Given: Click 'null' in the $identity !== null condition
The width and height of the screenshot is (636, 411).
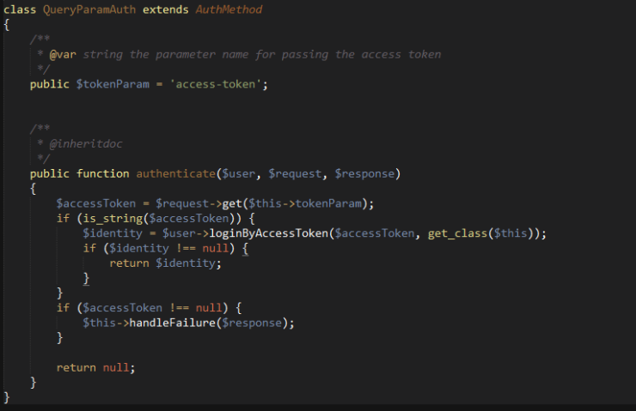Looking at the screenshot, I should [x=216, y=248].
